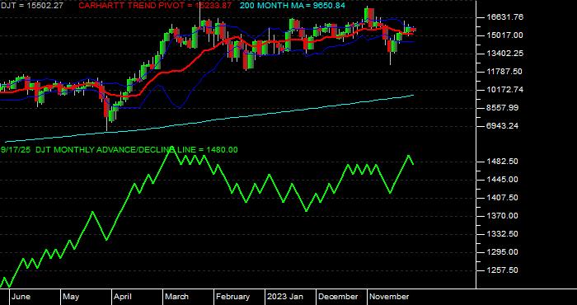The height and width of the screenshot is (305, 577).
Task: Select the May marker on the time axis
Action: click(71, 297)
